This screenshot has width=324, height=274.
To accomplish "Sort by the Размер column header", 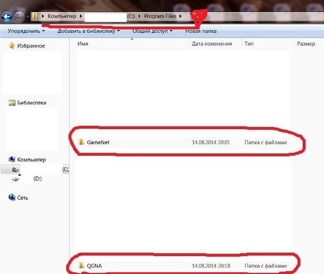I will click(306, 44).
